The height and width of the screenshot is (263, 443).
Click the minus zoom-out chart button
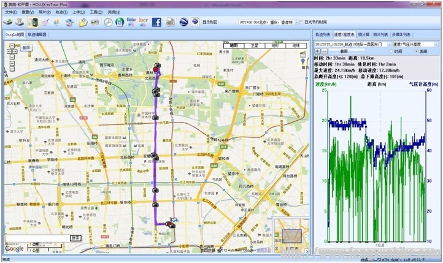(x=324, y=51)
